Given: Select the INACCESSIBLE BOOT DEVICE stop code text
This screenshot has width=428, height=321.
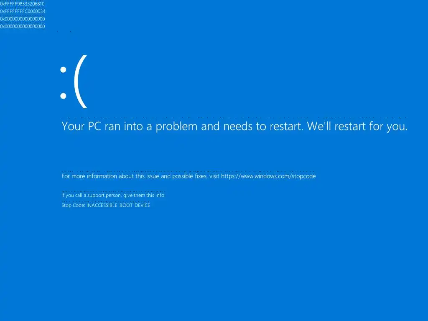Looking at the screenshot, I should [118, 205].
